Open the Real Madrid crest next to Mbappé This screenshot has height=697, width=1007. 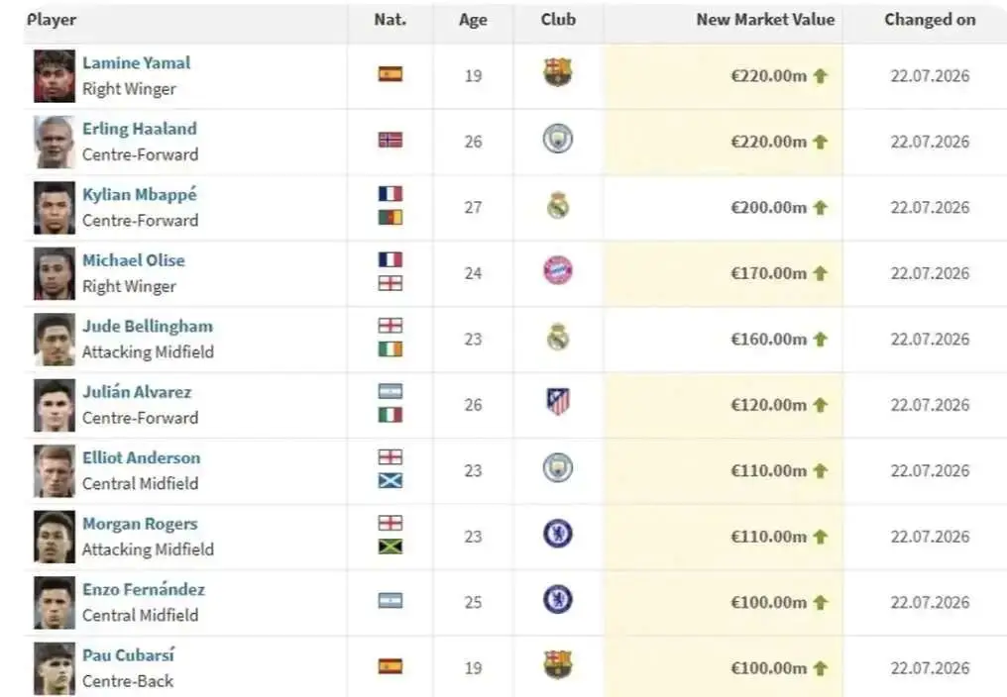pos(557,205)
